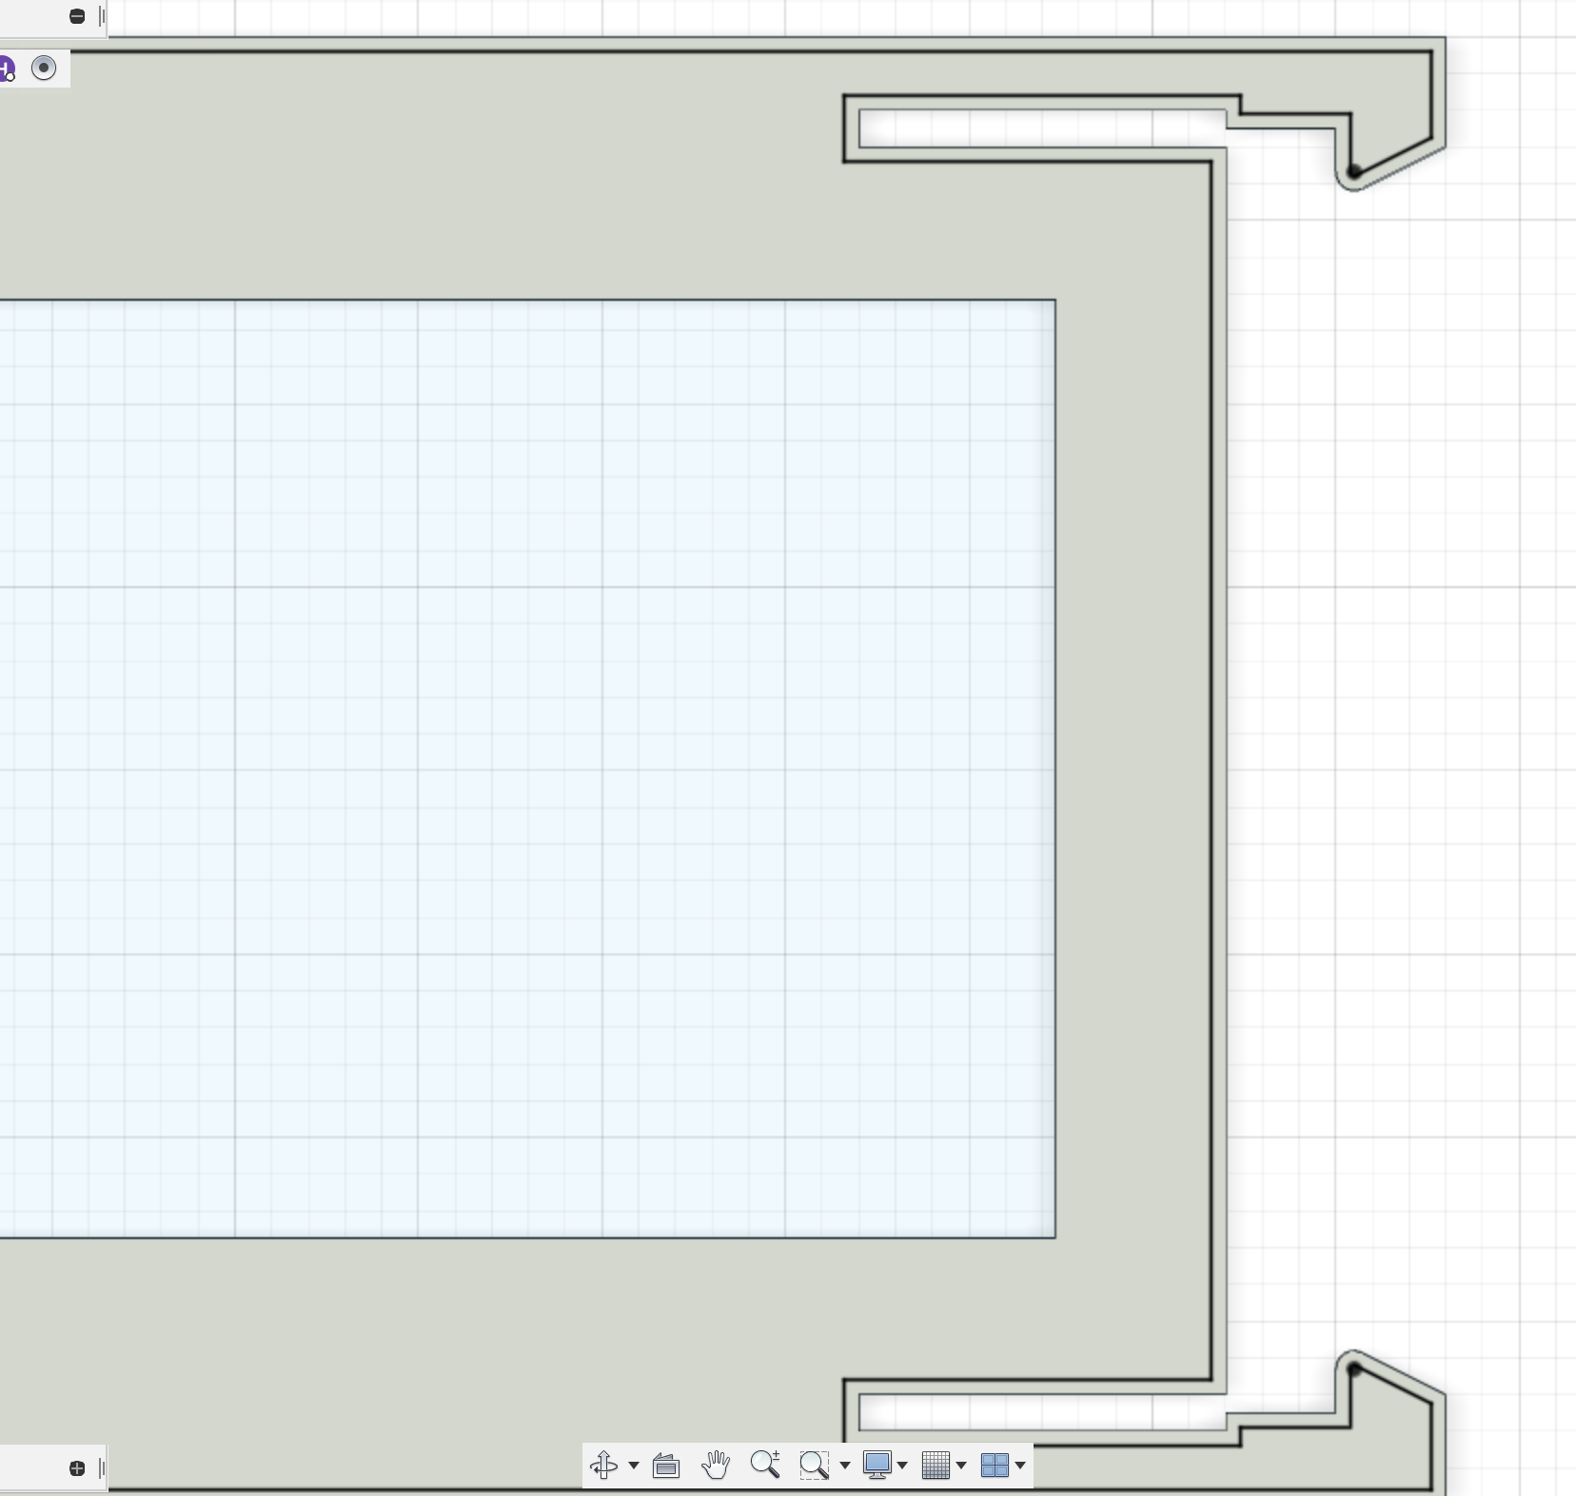The image size is (1576, 1496).
Task: Click the Grid and Snaps icon
Action: tap(937, 1466)
